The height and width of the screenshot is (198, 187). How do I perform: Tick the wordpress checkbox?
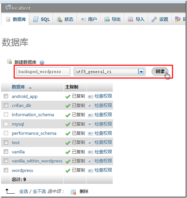6,170
